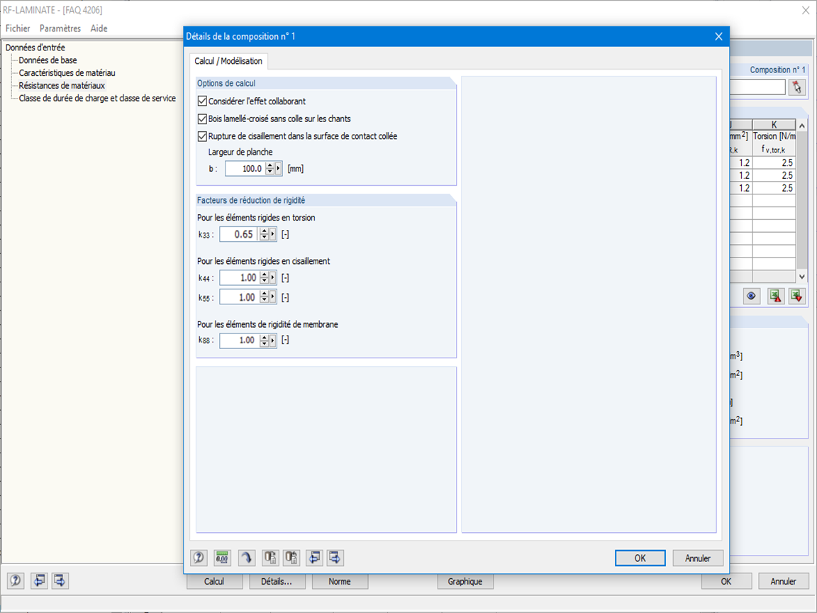Click composition input field in main window
Screen dimensions: 817x613
tap(757, 87)
